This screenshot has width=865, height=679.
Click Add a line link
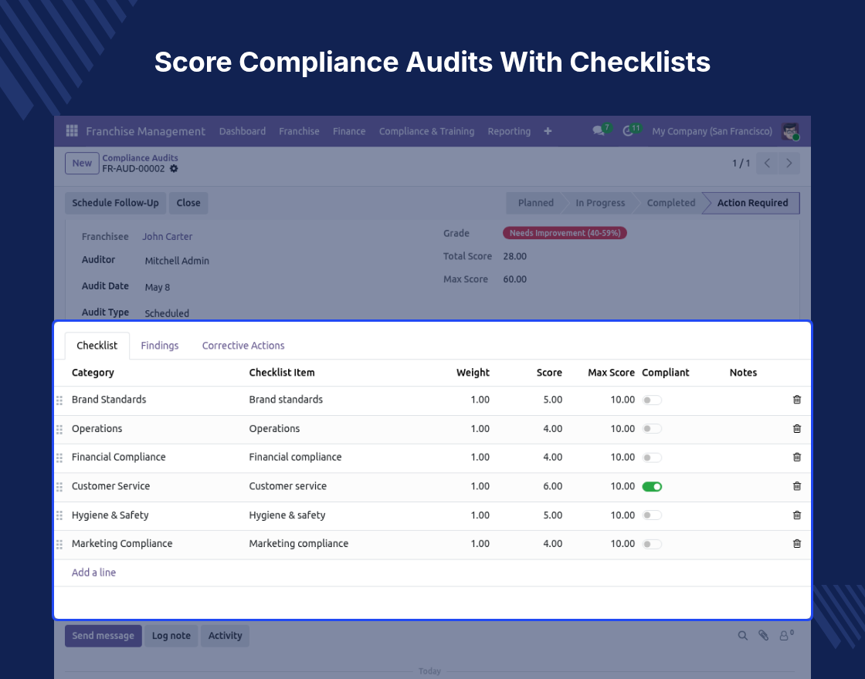[x=93, y=573]
